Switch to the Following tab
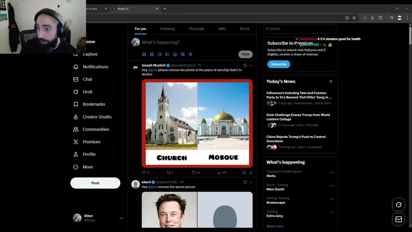 click(x=167, y=29)
